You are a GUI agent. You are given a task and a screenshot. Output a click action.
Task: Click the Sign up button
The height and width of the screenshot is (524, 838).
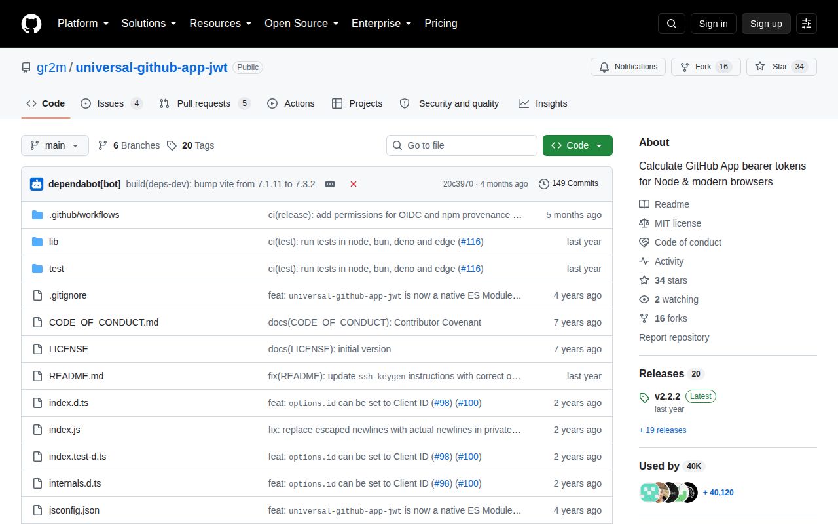766,24
